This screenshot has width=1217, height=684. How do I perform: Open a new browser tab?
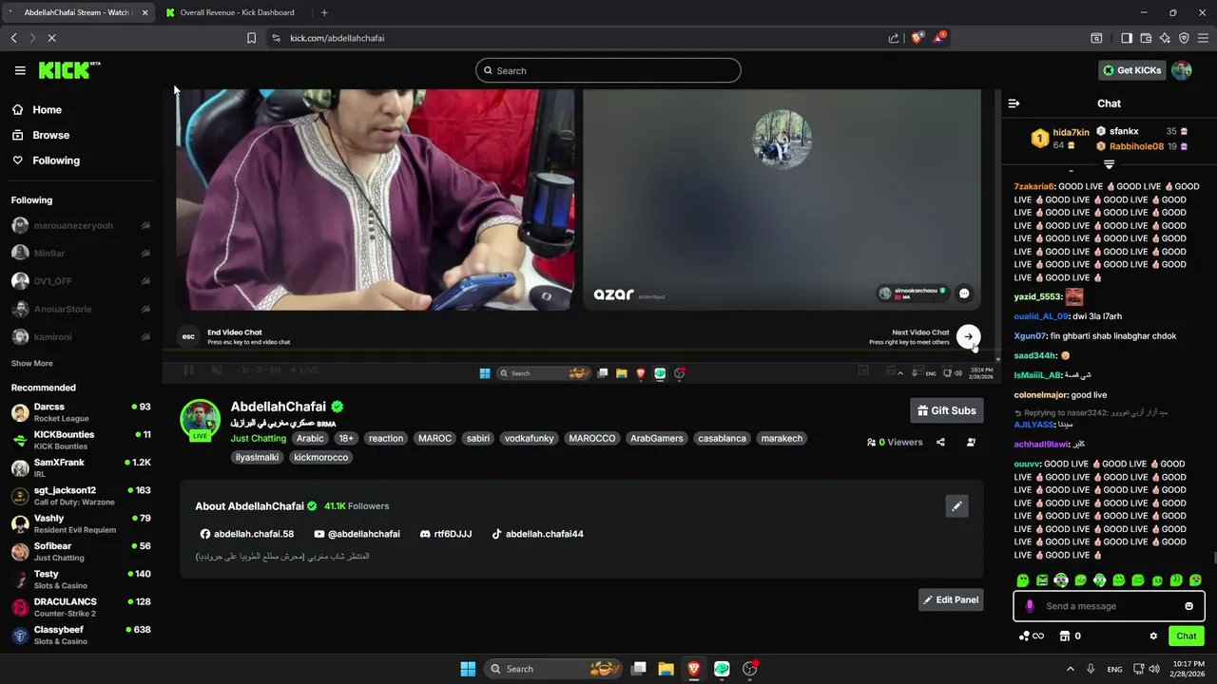pyautogui.click(x=324, y=12)
